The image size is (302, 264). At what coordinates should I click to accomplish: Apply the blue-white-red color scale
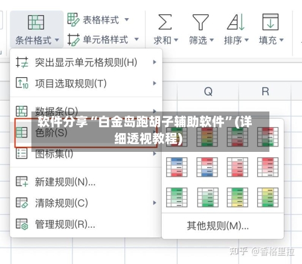[176, 167]
